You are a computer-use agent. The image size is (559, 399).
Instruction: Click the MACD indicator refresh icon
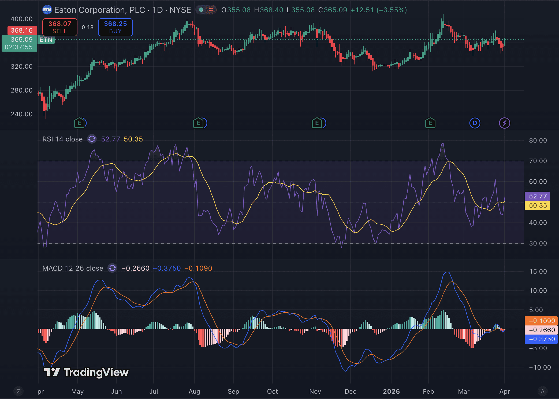click(112, 268)
